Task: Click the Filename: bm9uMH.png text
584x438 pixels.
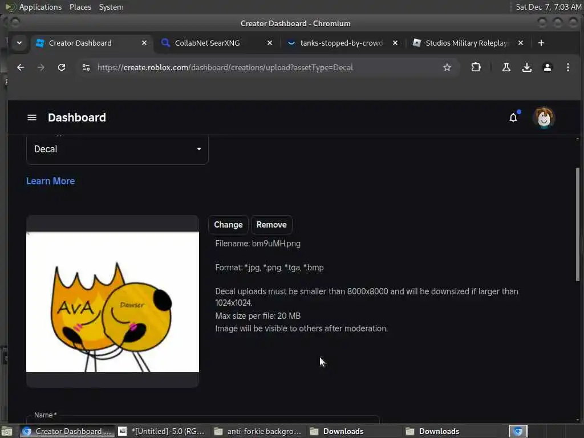Action: point(258,244)
